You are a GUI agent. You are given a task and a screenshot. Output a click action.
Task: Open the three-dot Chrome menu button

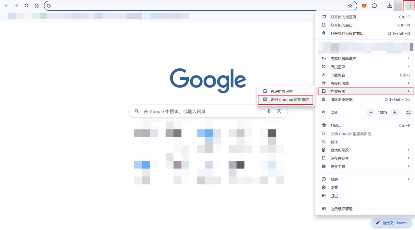410,6
